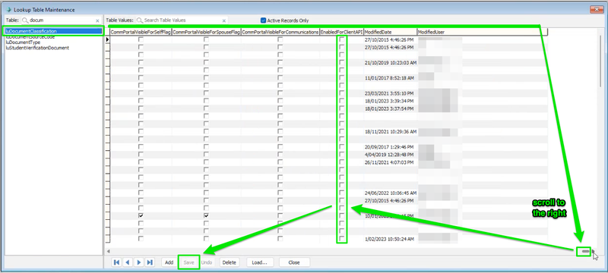Click the horizontal scrollbar left arrow
The width and height of the screenshot is (608, 273).
[x=109, y=251]
